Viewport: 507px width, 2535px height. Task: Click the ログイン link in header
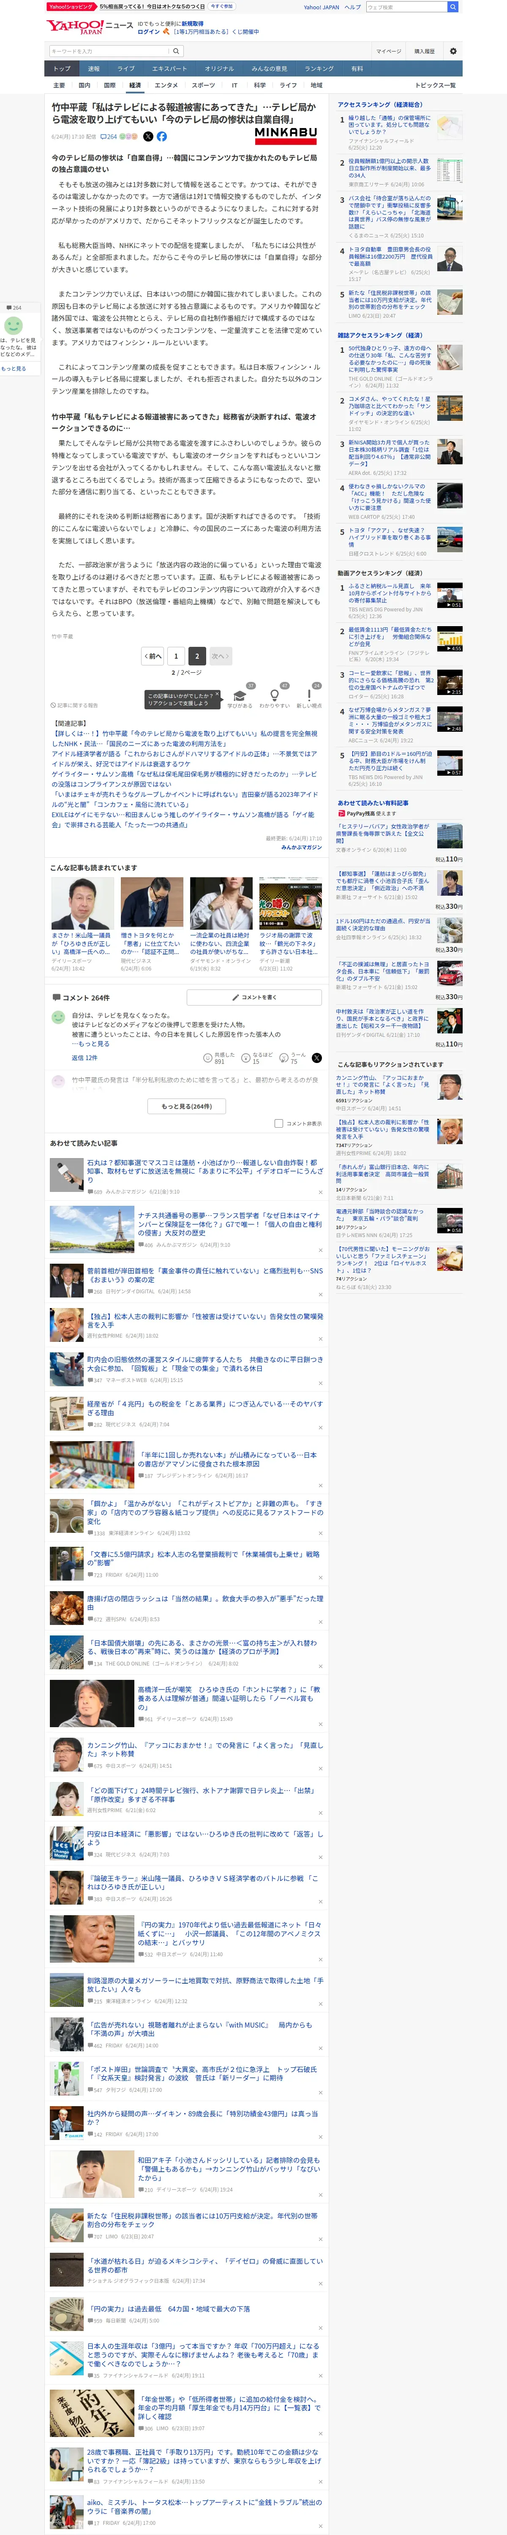(149, 32)
